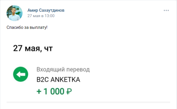
Task: Click the green ruble currency symbol
Action: tap(69, 91)
